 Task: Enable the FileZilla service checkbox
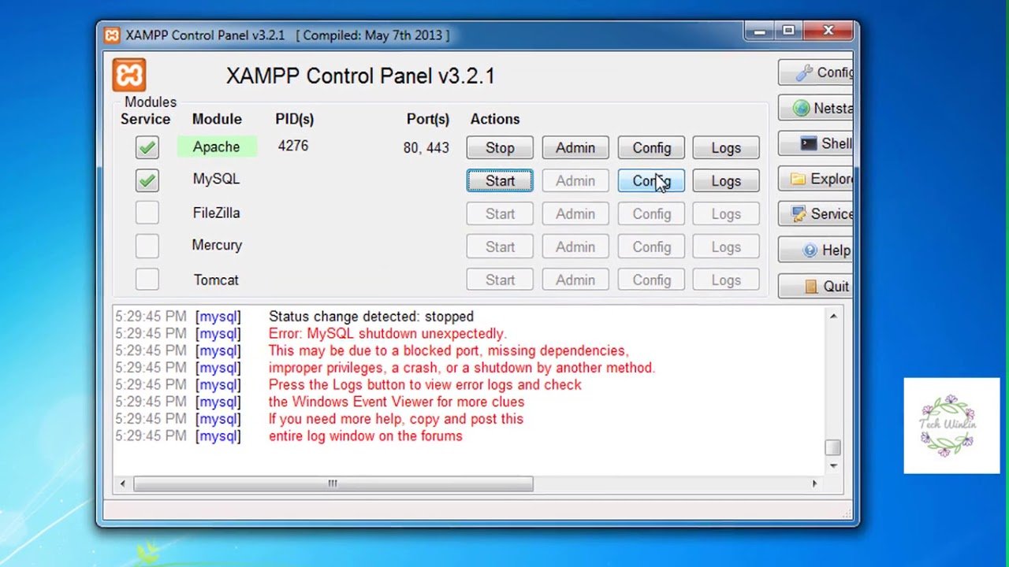pos(147,213)
